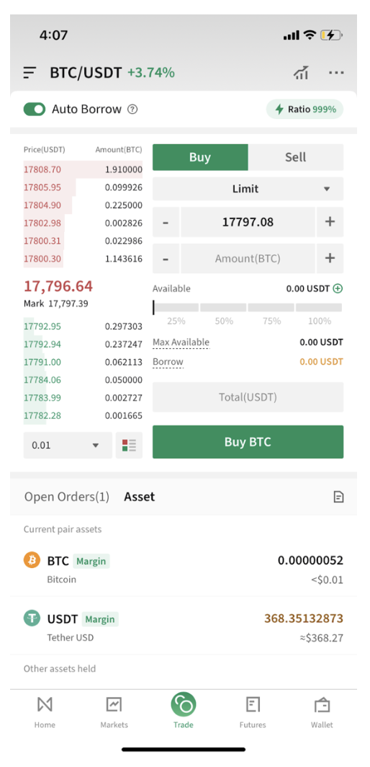Tap the green plus icon next to Available USDT
370x767 pixels.
[x=338, y=288]
